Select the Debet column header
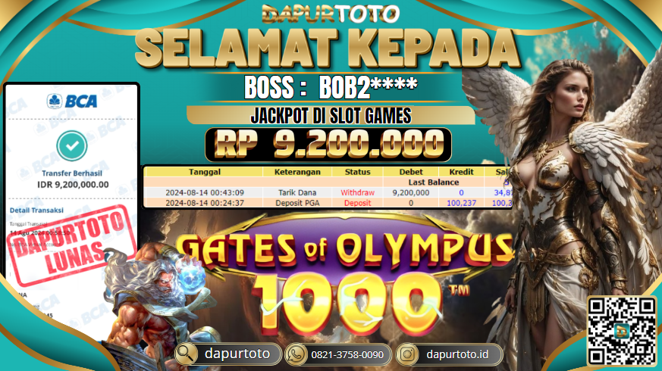 (411, 172)
